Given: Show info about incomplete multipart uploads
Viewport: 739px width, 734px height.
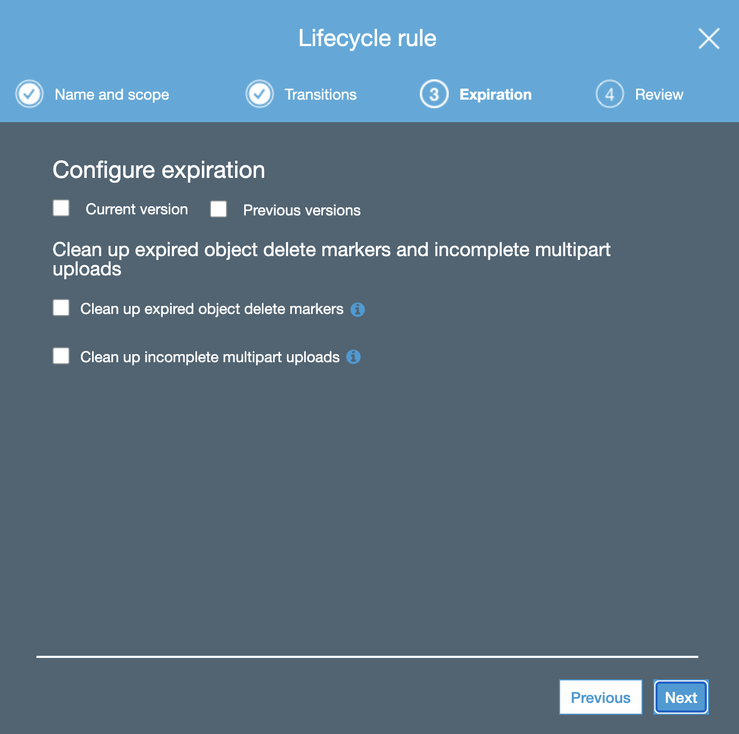Looking at the screenshot, I should click(x=353, y=357).
